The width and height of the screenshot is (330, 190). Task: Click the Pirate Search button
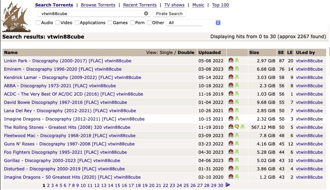coord(169,14)
